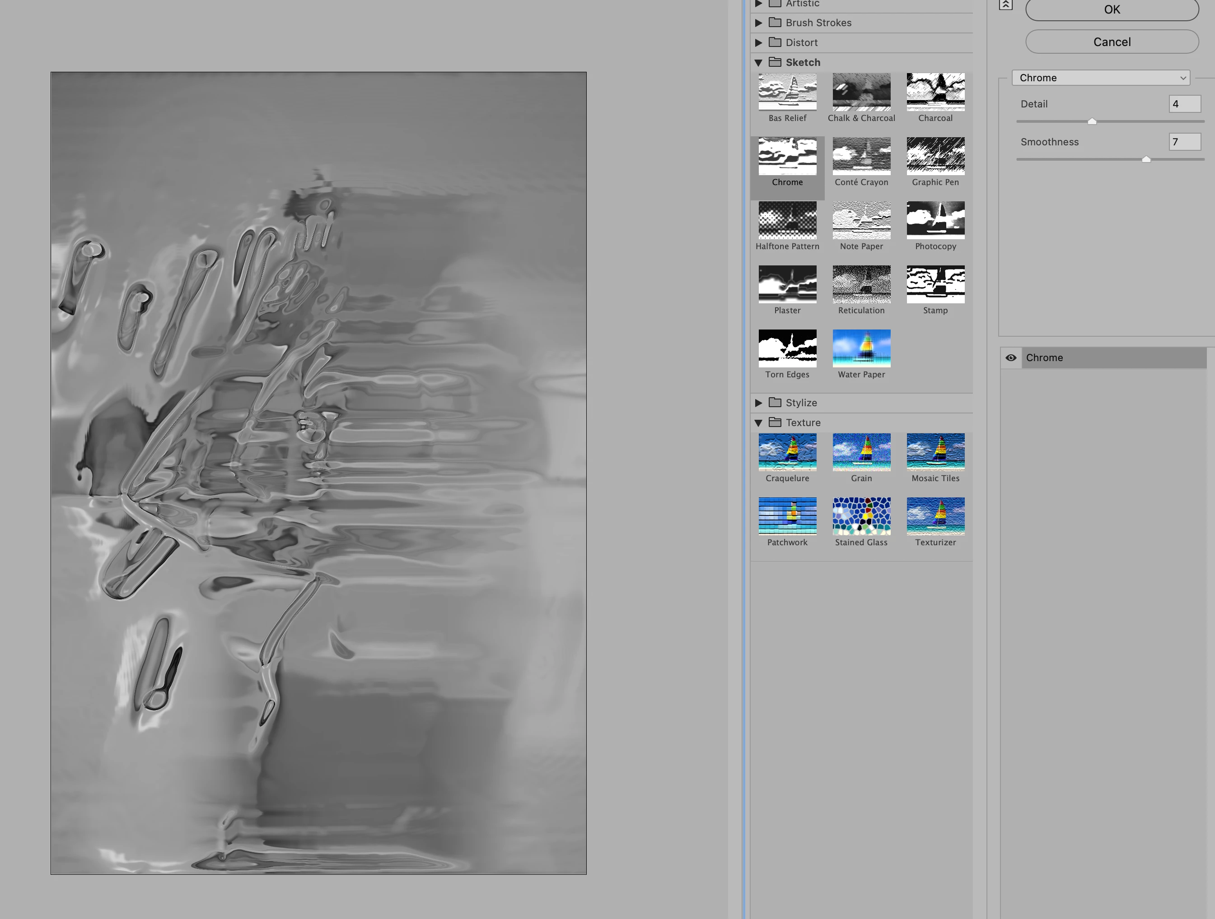Collapse the filter gallery thumbnails panel

(1005, 5)
